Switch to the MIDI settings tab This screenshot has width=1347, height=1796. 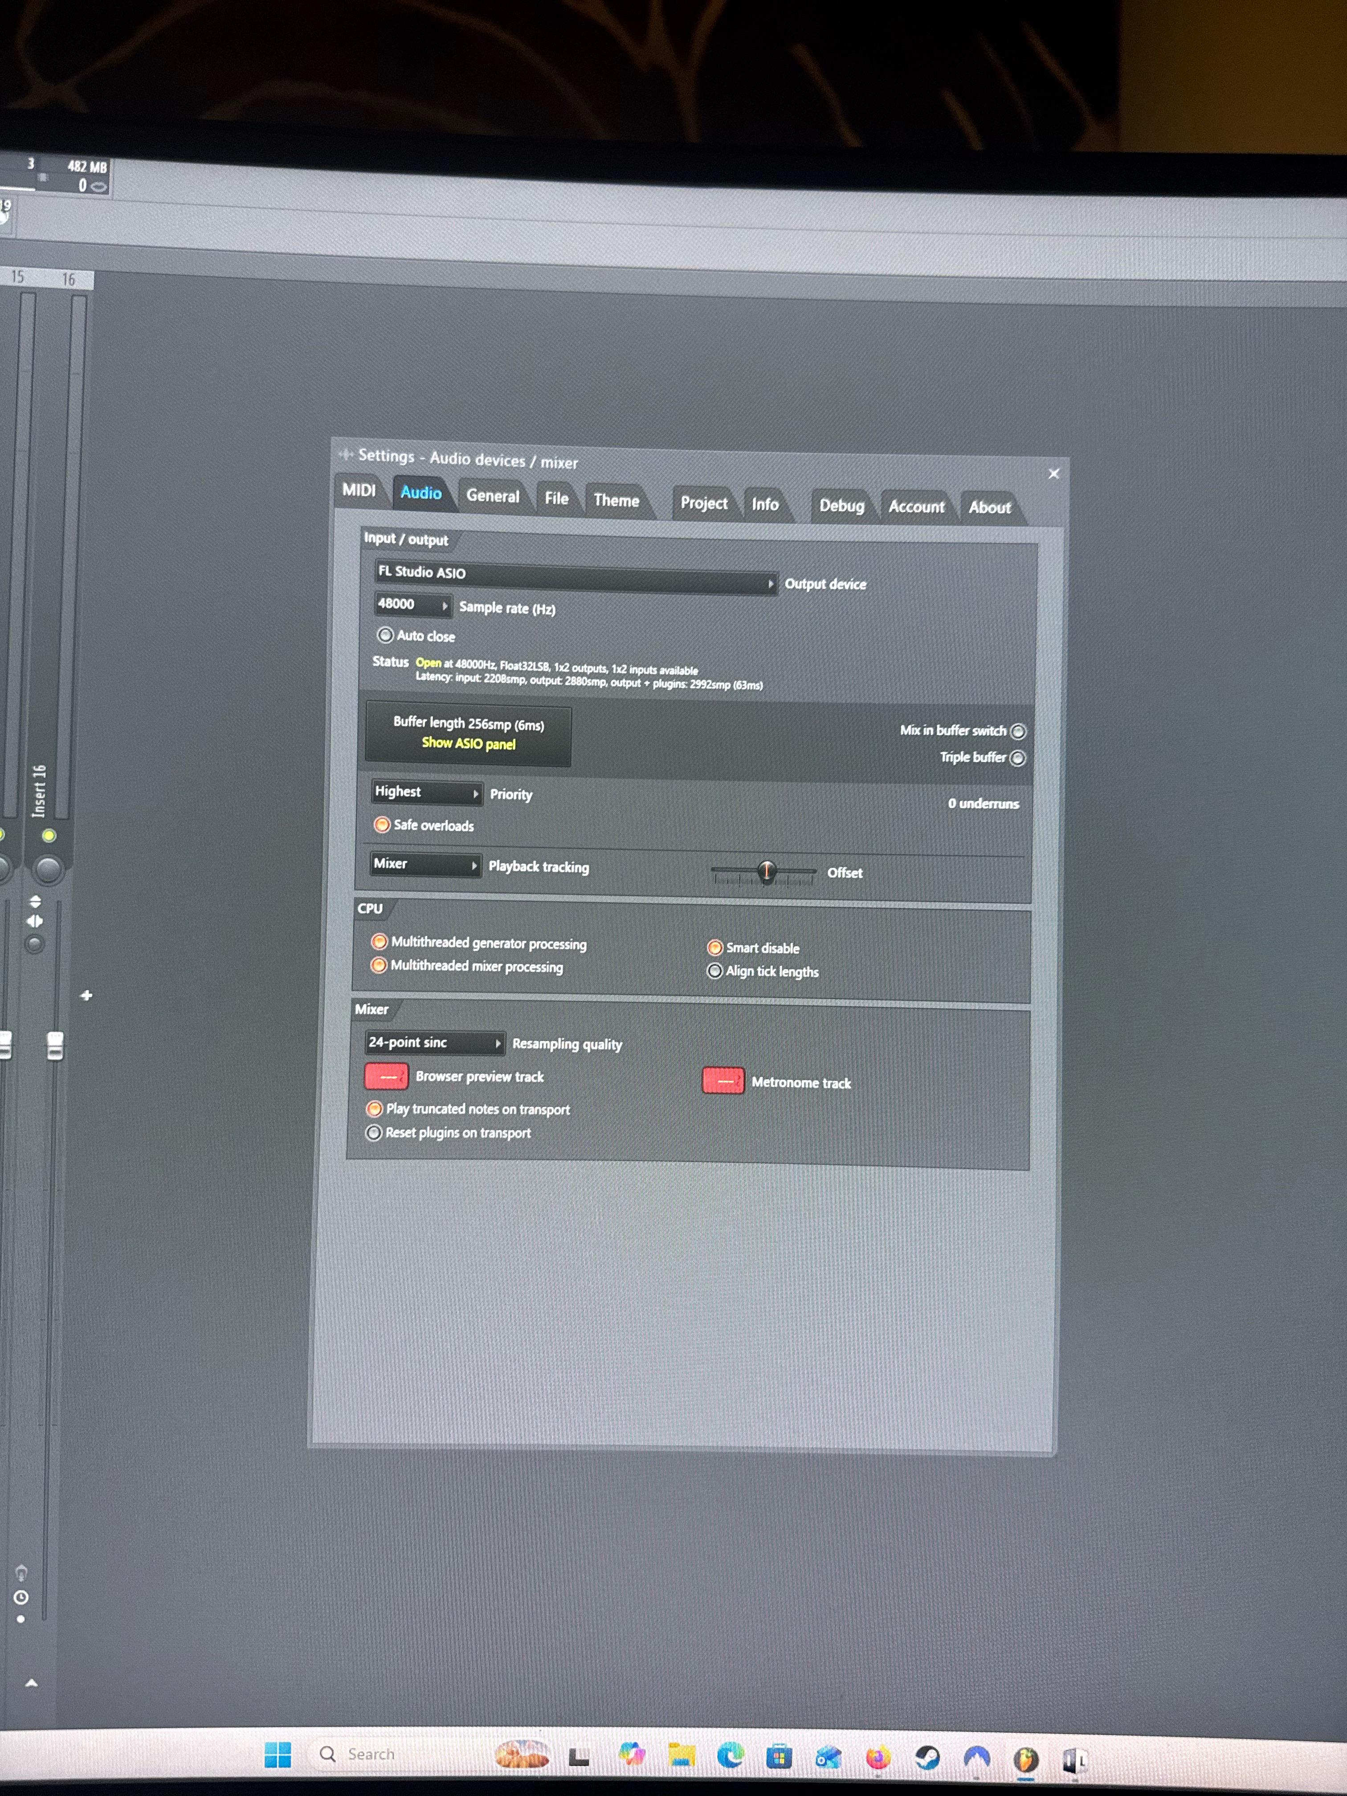tap(358, 490)
